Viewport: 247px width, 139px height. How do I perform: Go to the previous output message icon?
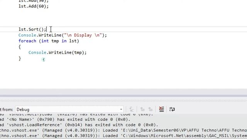point(142,109)
